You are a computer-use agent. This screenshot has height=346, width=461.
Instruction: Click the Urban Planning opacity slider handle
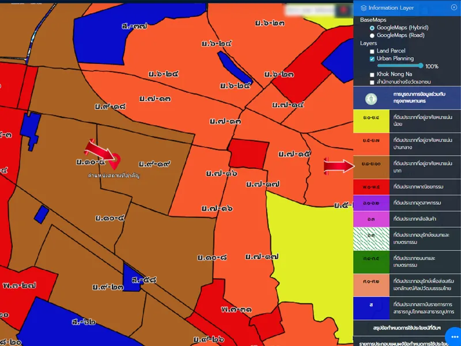421,66
